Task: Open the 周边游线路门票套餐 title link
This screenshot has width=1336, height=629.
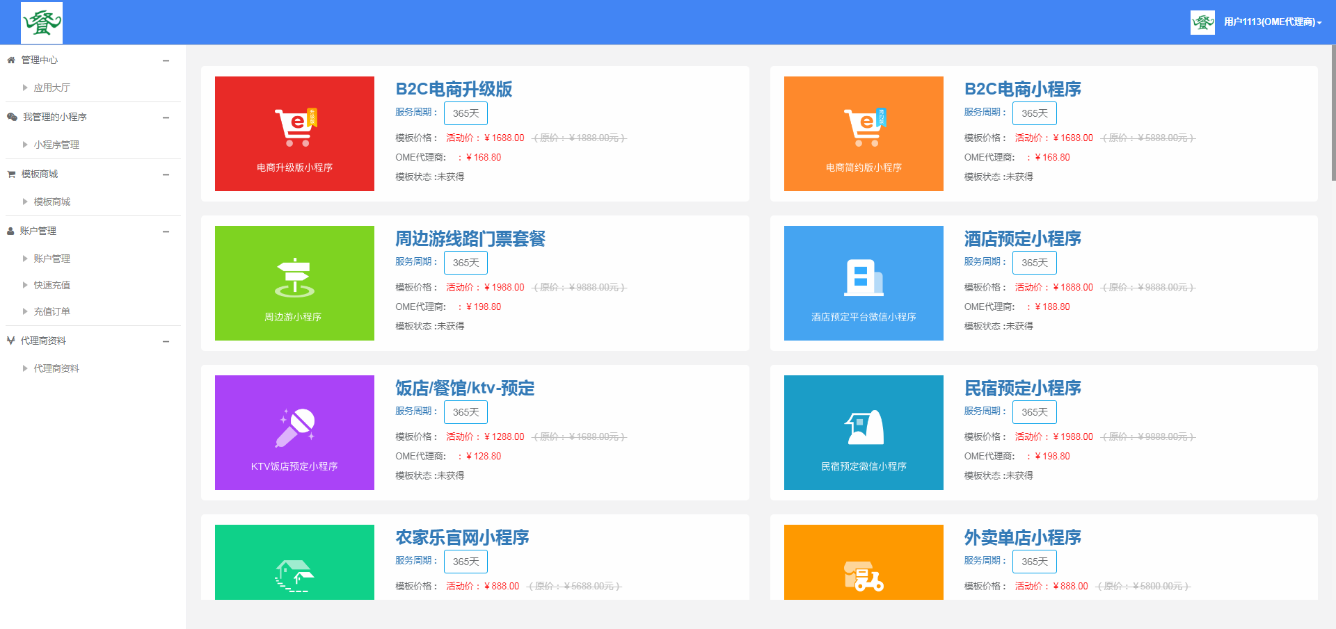Action: 470,239
